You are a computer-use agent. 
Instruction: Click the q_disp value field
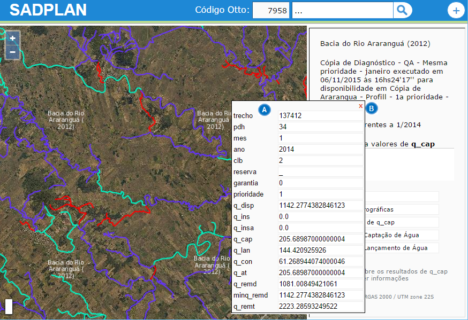[320, 205]
